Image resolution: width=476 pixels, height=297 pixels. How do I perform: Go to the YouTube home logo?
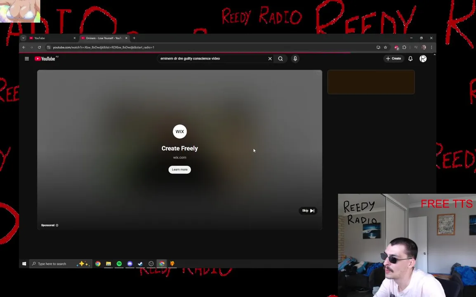click(45, 59)
